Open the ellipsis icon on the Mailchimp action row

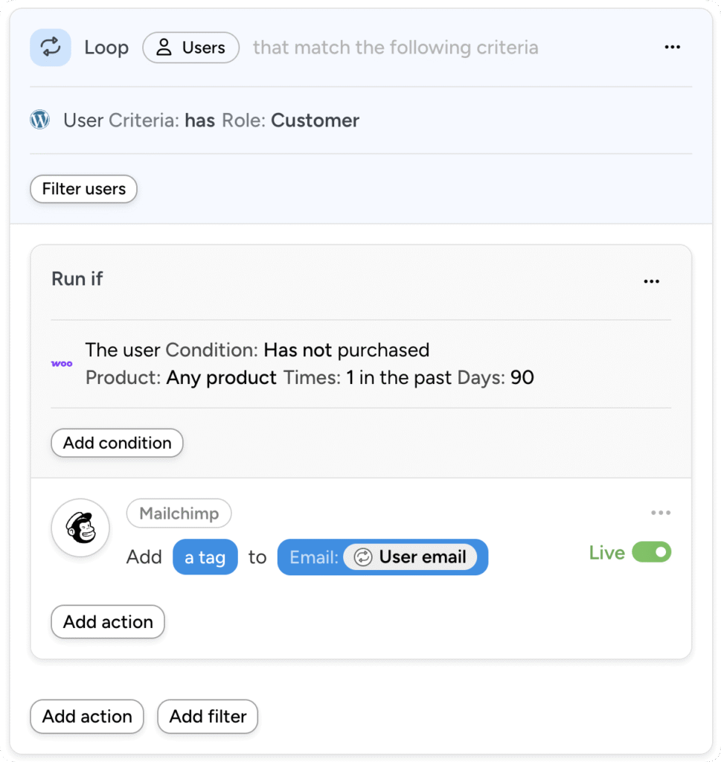pos(661,512)
